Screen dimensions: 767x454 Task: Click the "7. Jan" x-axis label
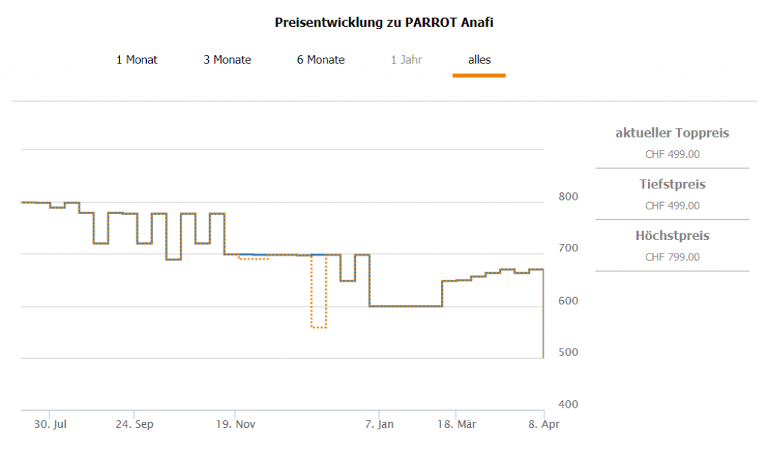(380, 424)
